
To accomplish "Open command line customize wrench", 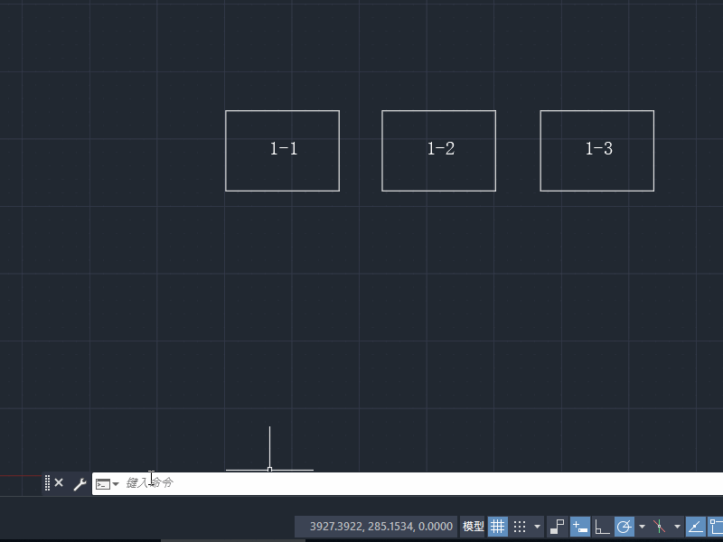I will (80, 484).
